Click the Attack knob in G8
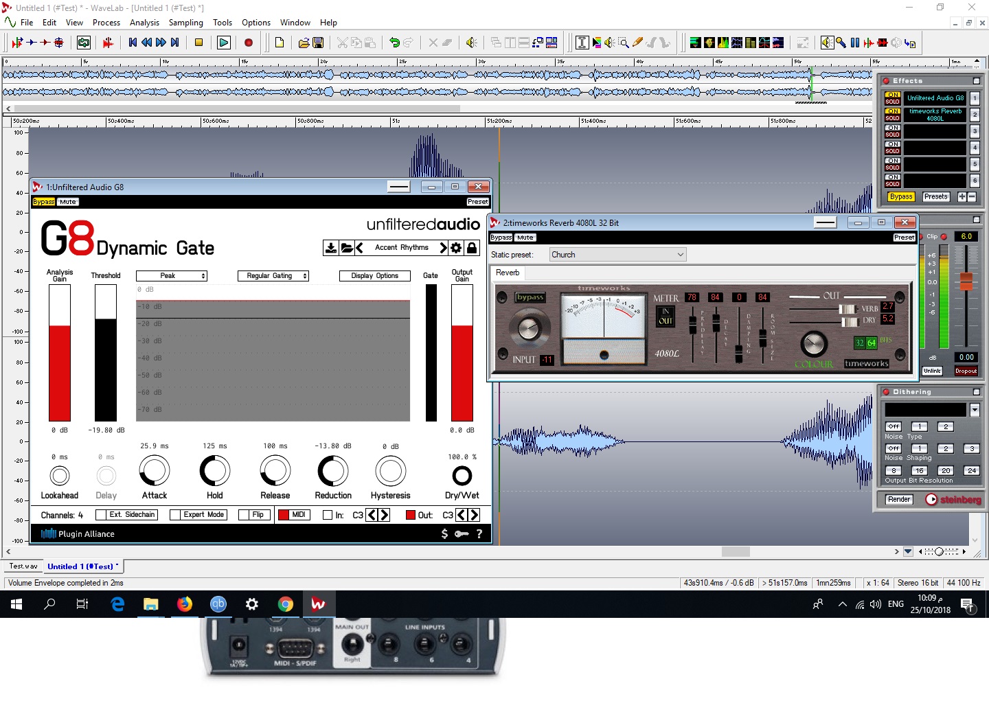Image resolution: width=989 pixels, height=703 pixels. 155,472
